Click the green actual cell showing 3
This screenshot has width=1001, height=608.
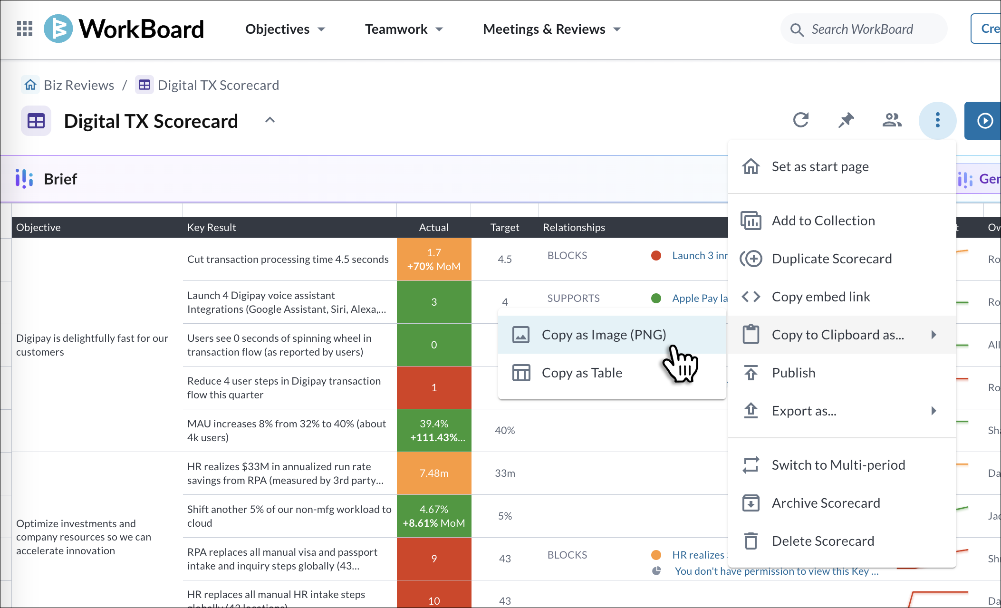pos(434,302)
